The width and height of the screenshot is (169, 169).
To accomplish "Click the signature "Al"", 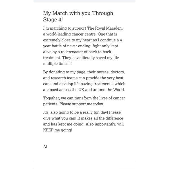I will [x=45, y=147].
